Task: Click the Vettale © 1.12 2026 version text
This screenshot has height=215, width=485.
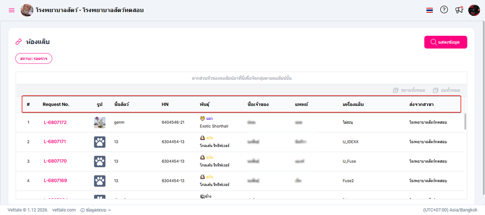Action: pos(27,210)
